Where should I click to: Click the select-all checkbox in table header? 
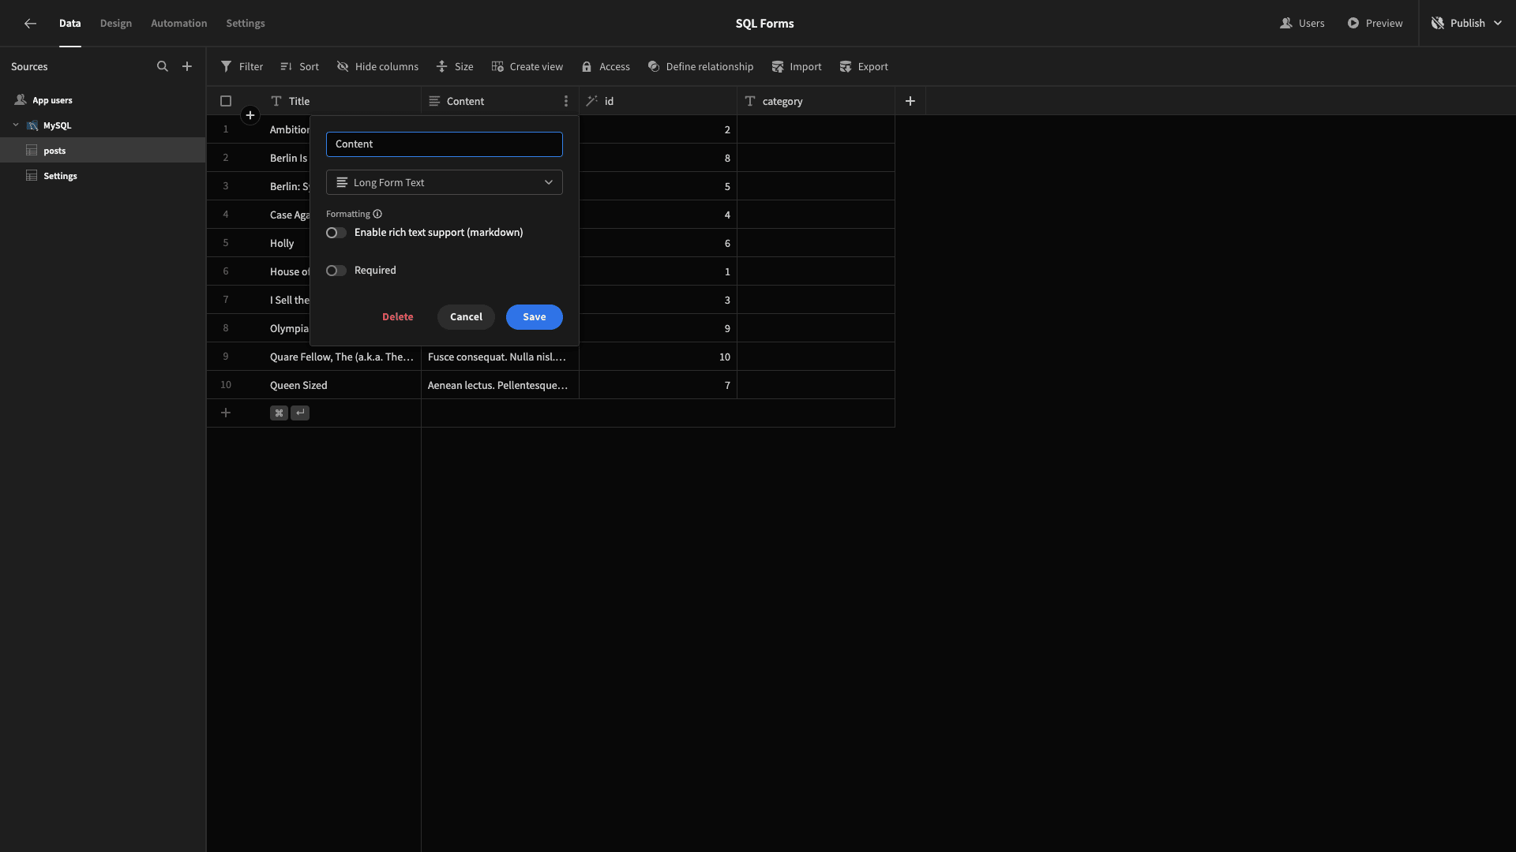(x=226, y=101)
